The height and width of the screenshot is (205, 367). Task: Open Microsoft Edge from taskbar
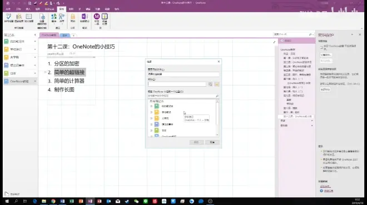[x=34, y=201]
